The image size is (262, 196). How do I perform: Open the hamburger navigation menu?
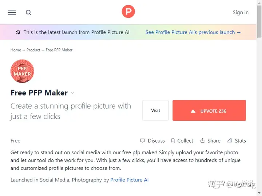coord(12,12)
